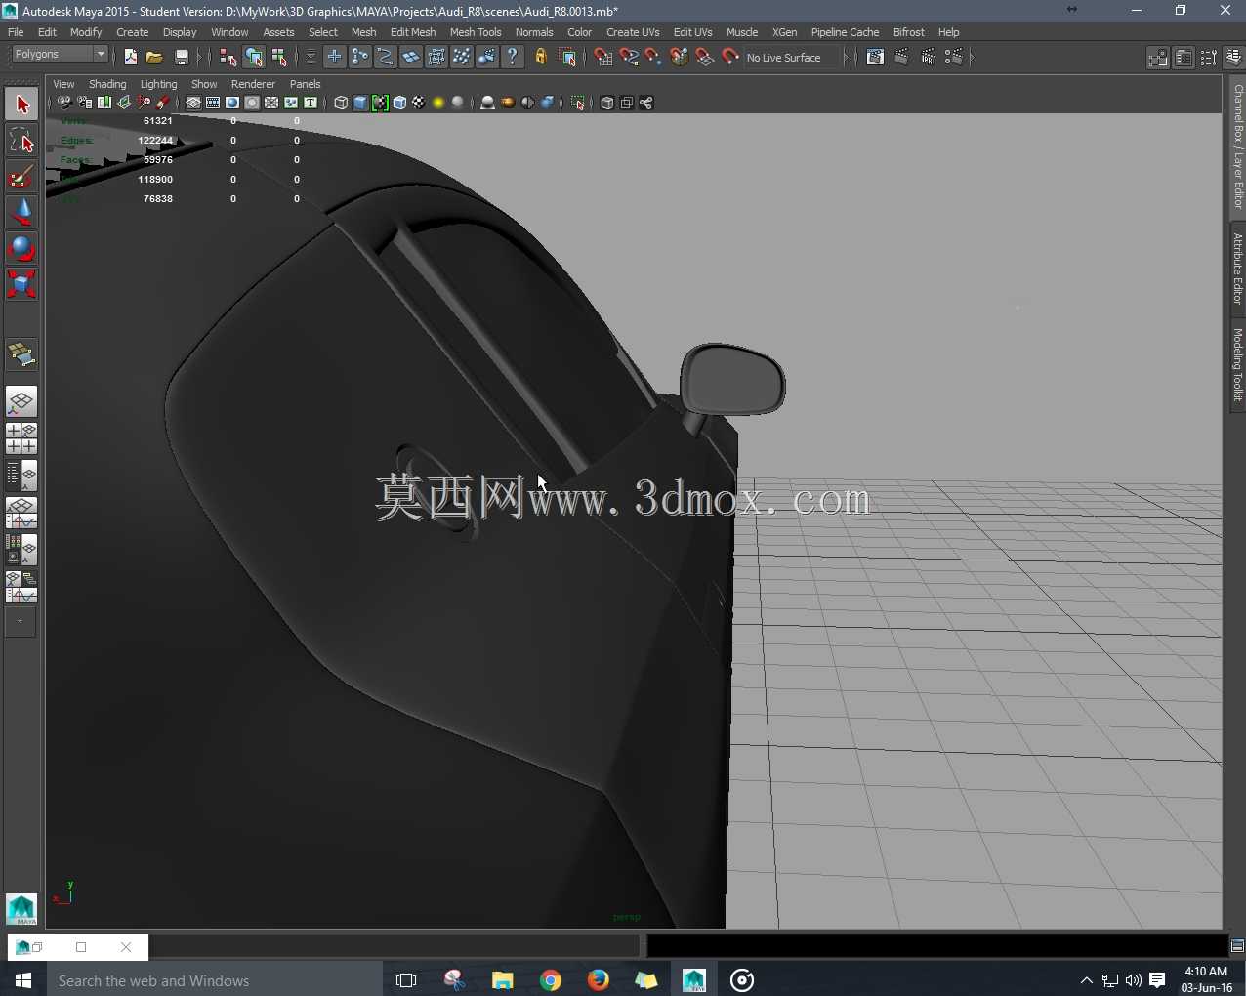Show Channel Box layer editor icon
Screen dimensions: 1246x996
[1233, 58]
